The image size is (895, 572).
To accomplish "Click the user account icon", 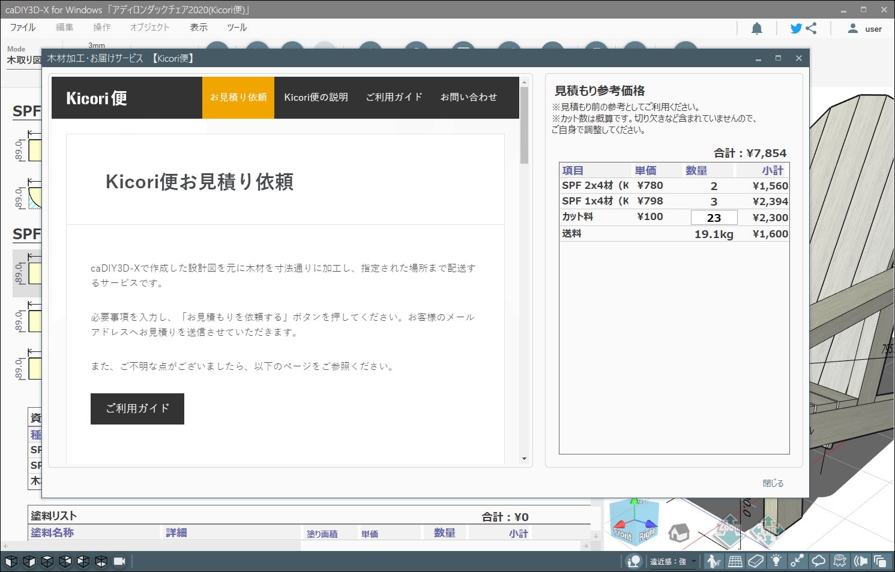I will pyautogui.click(x=852, y=28).
